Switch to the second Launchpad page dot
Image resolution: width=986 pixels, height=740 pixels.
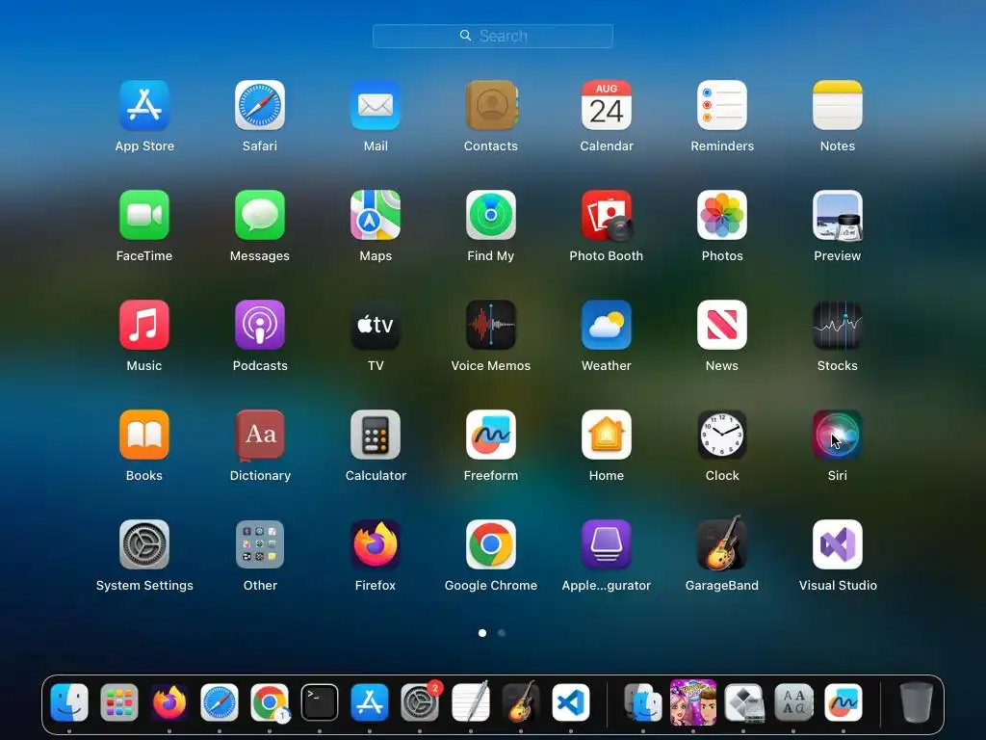[502, 633]
